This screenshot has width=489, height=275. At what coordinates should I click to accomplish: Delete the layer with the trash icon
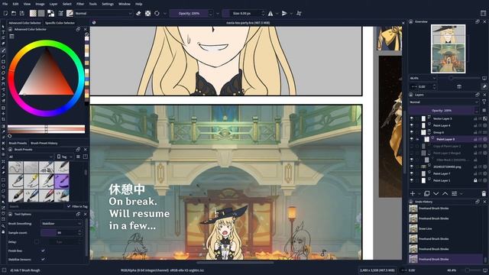[484, 193]
